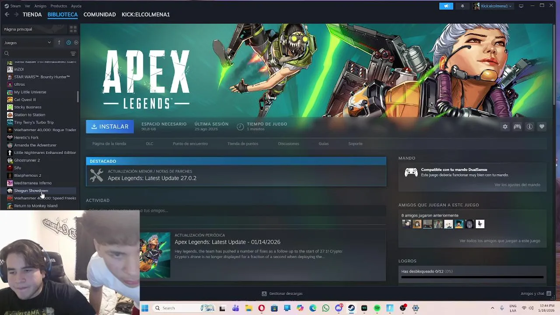The image size is (560, 315).
Task: Open the Ver menu
Action: [28, 6]
